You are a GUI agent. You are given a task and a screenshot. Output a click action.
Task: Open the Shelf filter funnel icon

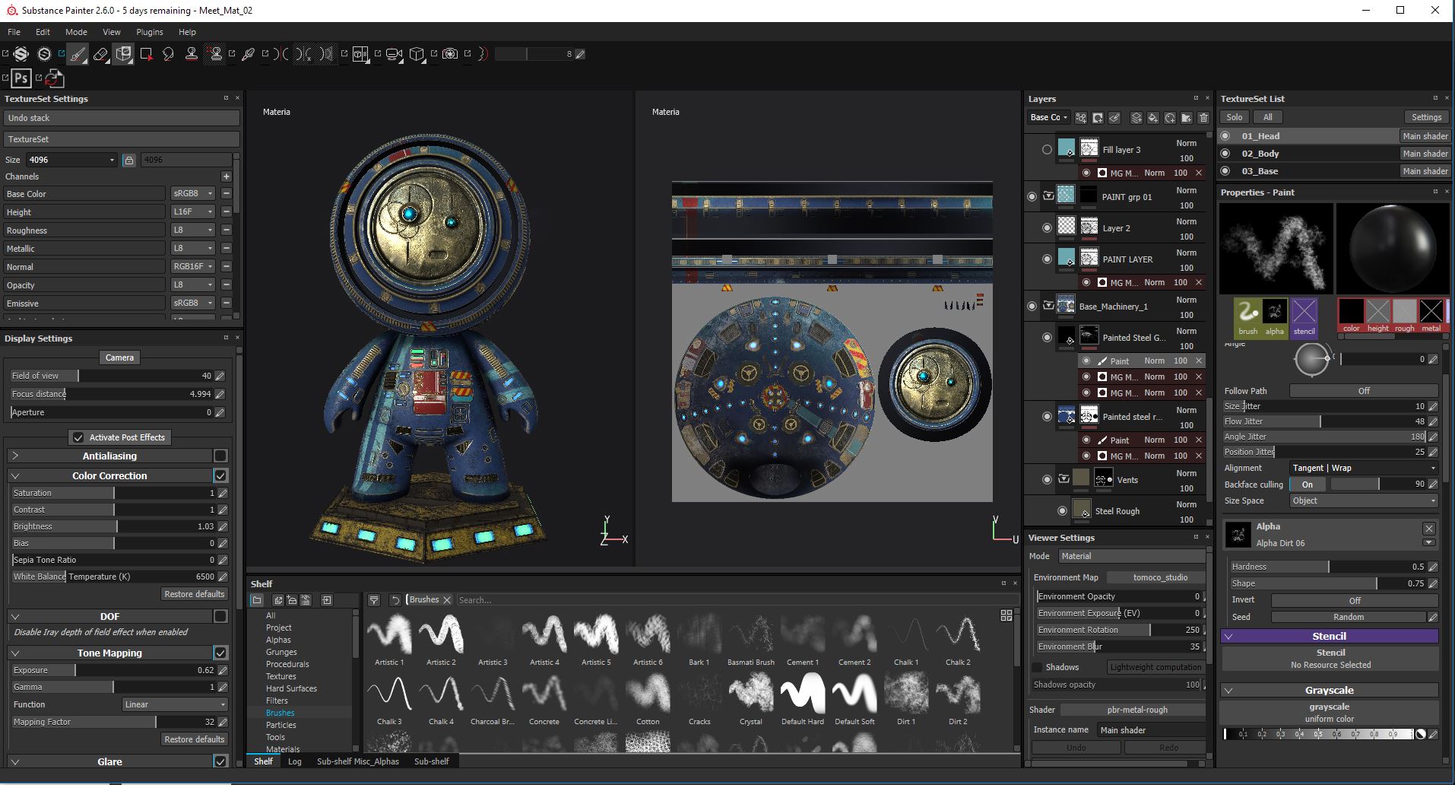click(x=374, y=600)
